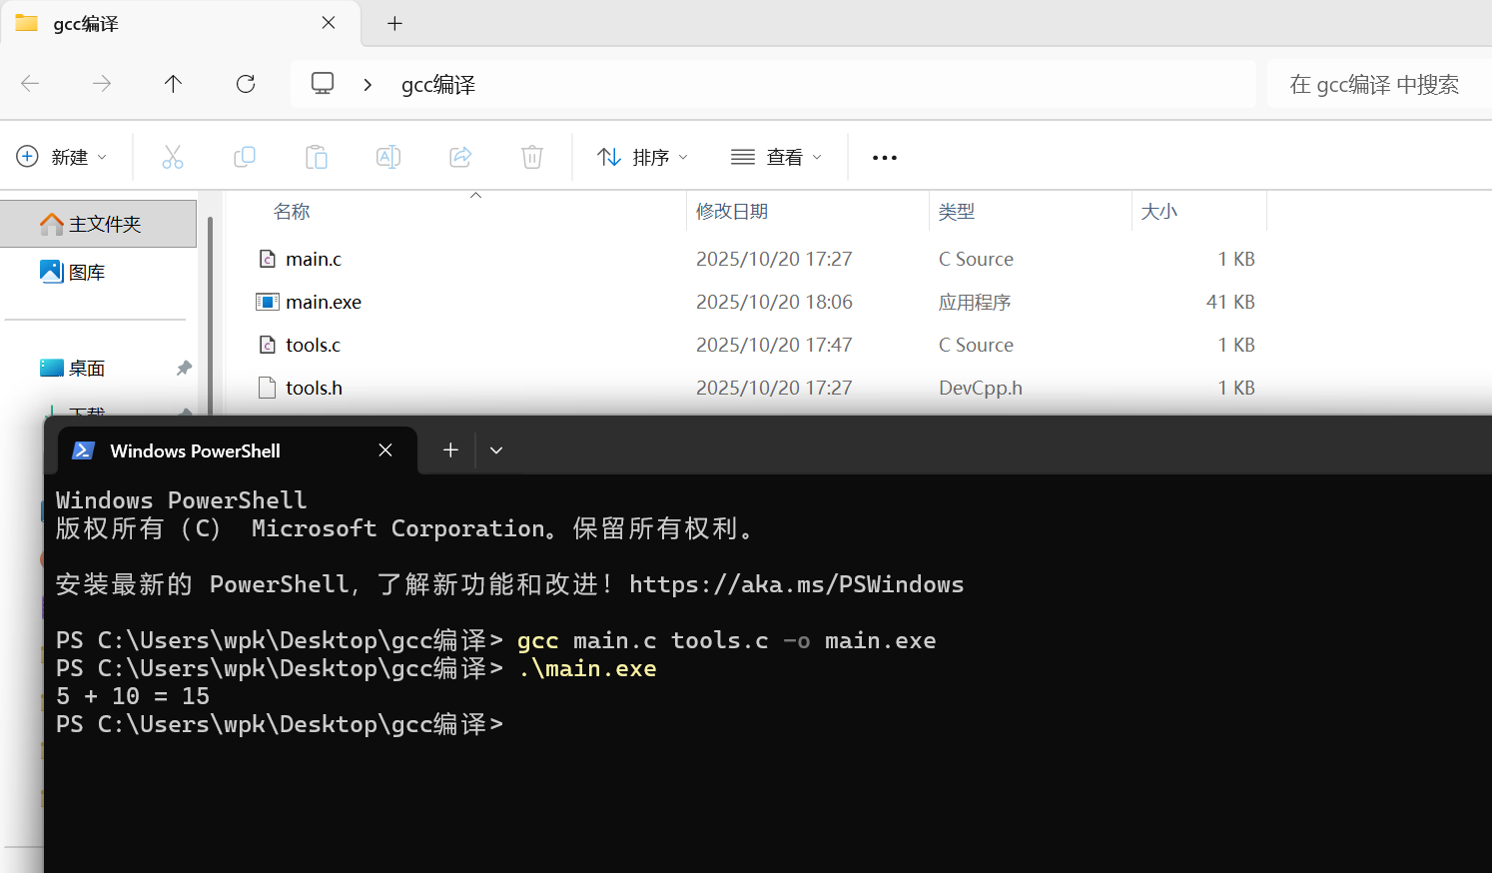The width and height of the screenshot is (1492, 873).
Task: Click the up one level arrow
Action: pyautogui.click(x=173, y=84)
